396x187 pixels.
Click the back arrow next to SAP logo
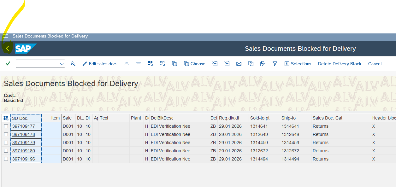coord(8,49)
